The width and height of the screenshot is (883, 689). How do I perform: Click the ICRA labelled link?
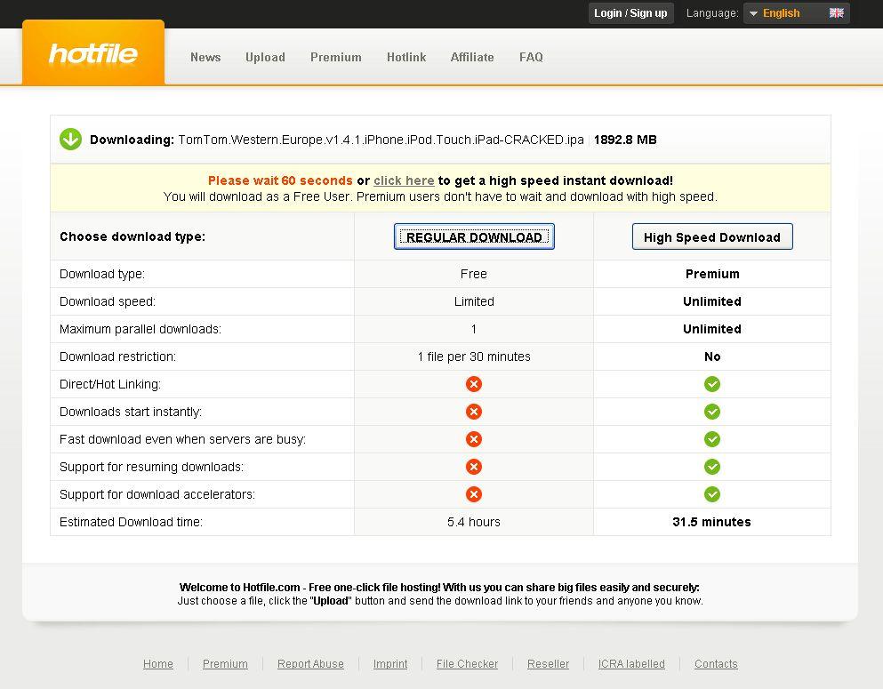631,664
